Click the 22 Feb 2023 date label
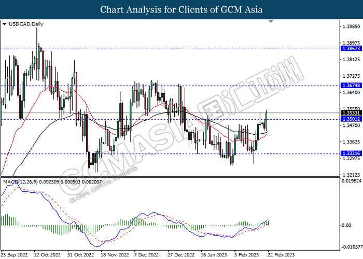 click(281, 255)
